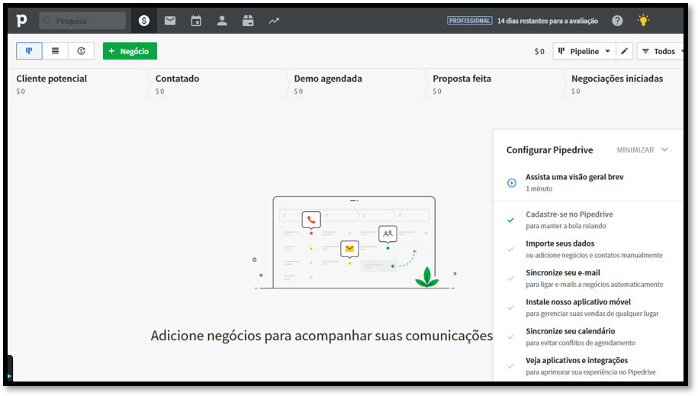Click '14 dias restantes para a avaliação'
Viewport: 698px width, 396px height.
(548, 21)
